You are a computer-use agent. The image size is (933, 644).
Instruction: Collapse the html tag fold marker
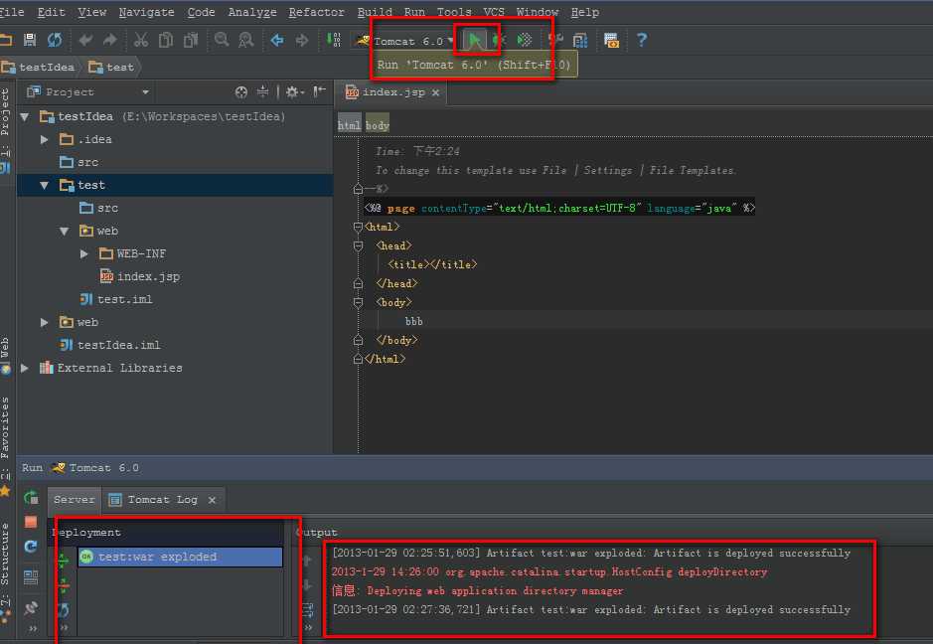(359, 227)
